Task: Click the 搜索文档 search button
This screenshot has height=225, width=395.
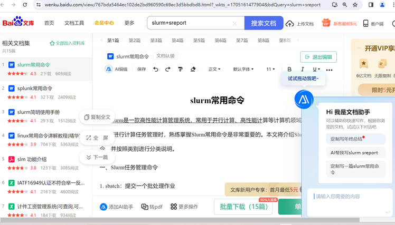Action: click(263, 23)
